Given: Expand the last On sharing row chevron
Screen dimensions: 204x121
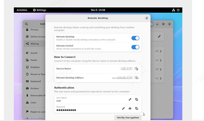Looking at the screenshot, I should click(x=160, y=79).
